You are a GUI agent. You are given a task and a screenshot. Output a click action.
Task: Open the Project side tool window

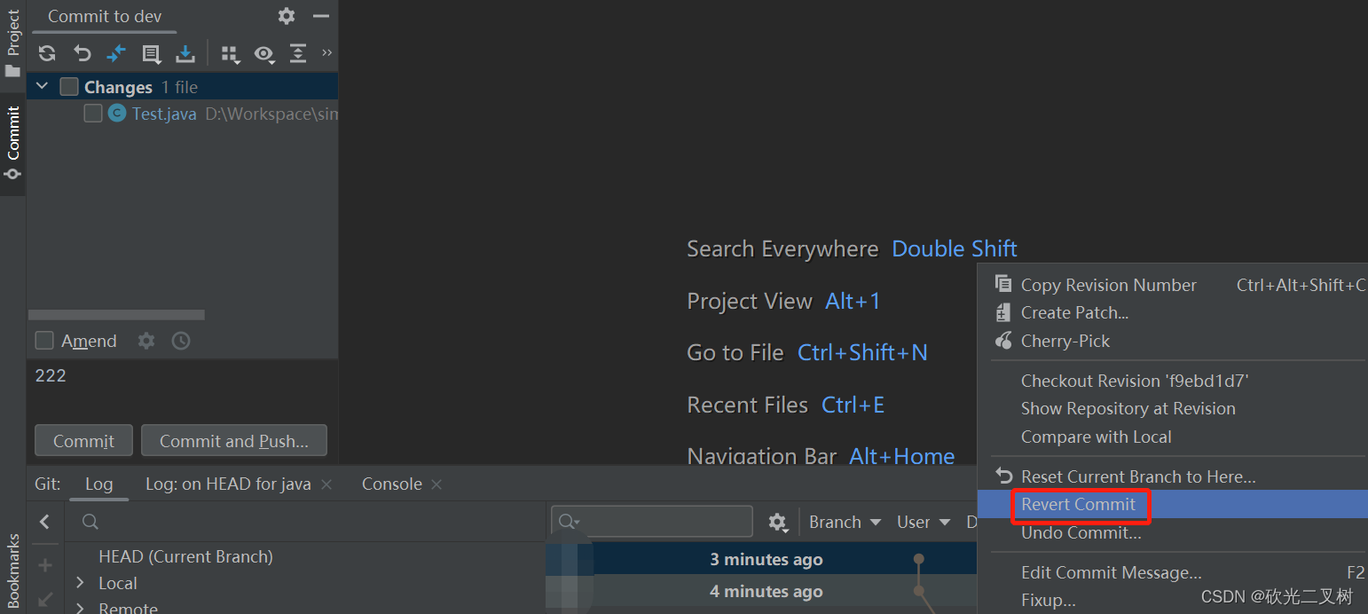pyautogui.click(x=12, y=44)
